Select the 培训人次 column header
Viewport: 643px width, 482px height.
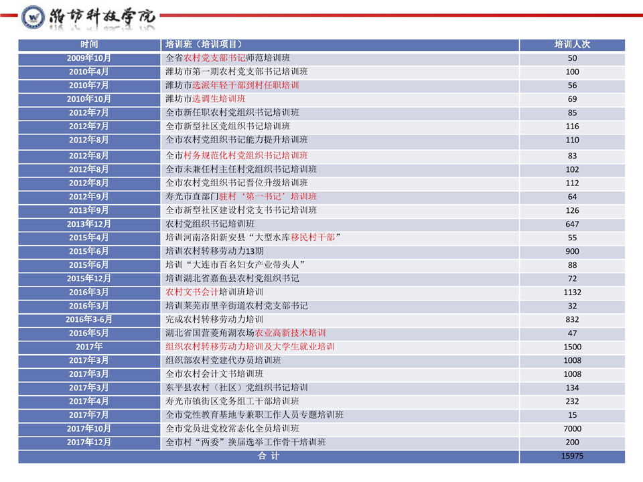pos(572,44)
